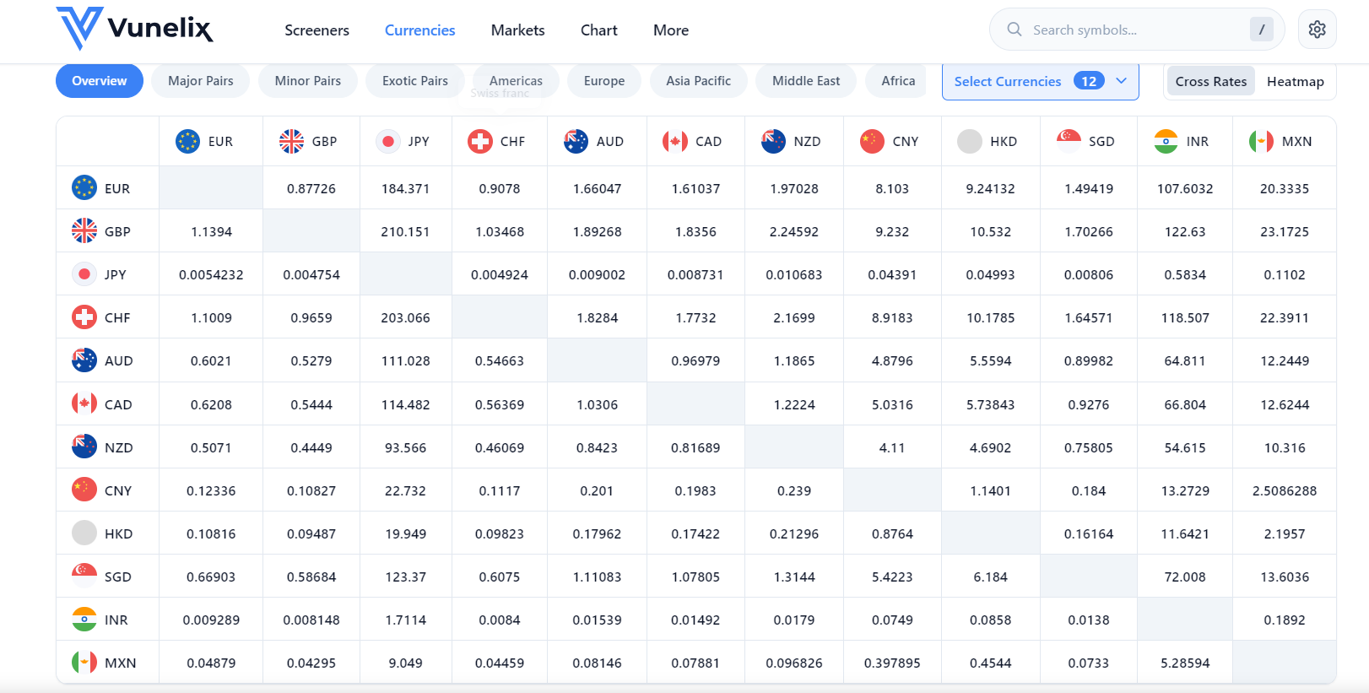
Task: Open the settings gear icon
Action: pos(1317,30)
